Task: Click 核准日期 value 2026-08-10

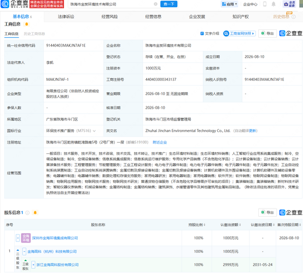Action: click(155, 108)
